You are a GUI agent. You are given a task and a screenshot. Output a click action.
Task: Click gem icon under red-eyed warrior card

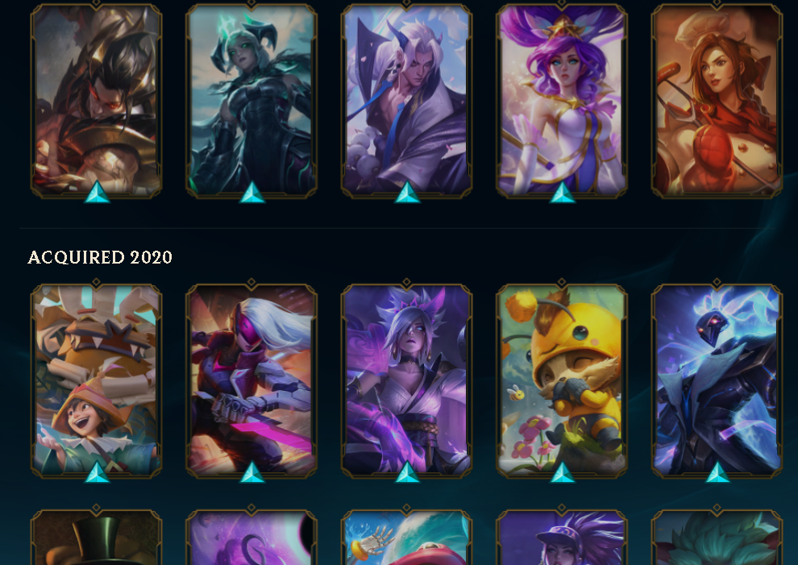click(x=97, y=193)
